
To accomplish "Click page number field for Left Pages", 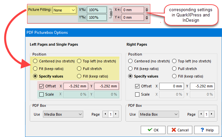I will click(111, 114).
